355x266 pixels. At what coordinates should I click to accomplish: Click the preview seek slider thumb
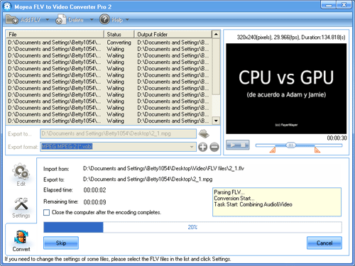click(x=291, y=145)
